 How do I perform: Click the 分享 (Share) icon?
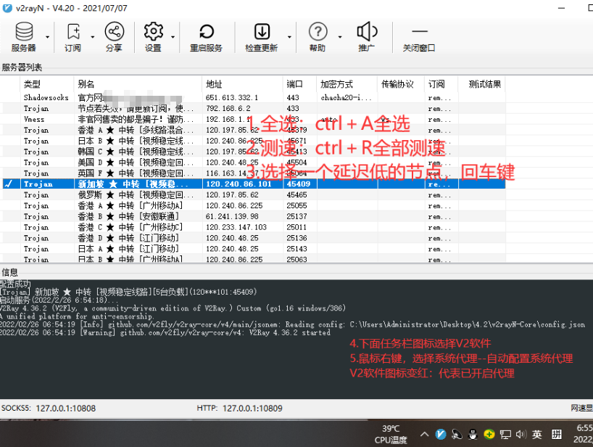tap(114, 36)
